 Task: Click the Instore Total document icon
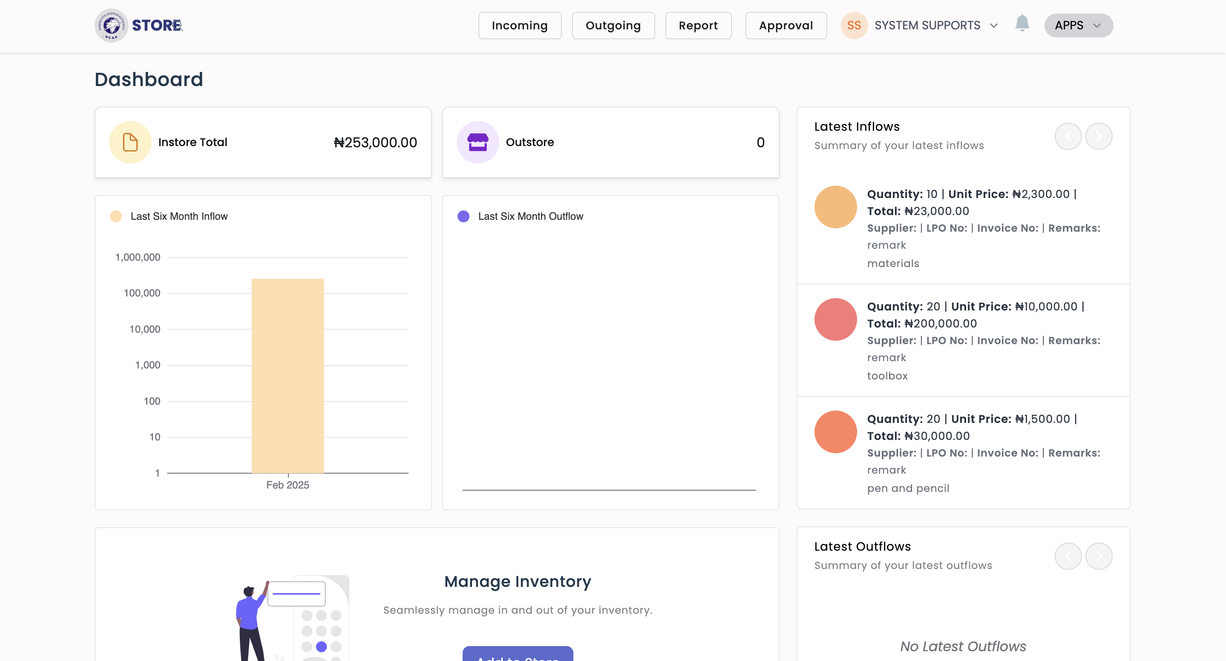pos(130,142)
